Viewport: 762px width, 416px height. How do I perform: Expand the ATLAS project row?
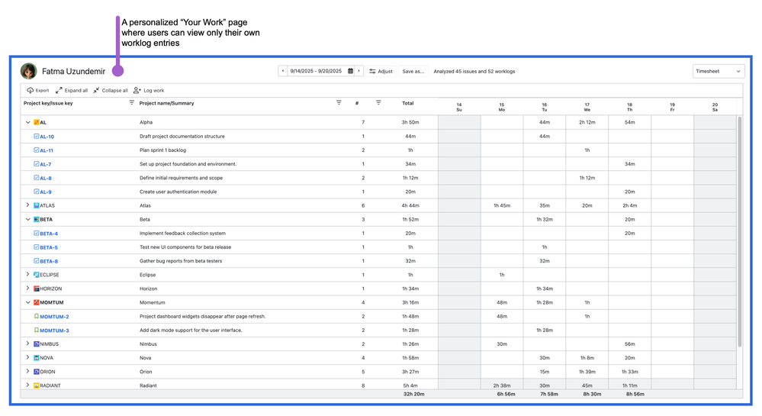pyautogui.click(x=27, y=205)
